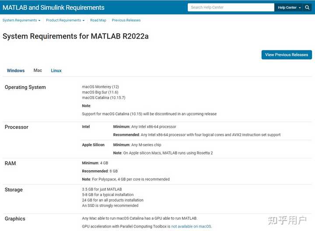This screenshot has width=315, height=231.
Task: Click '5-8 GB for a typical installation'
Action: point(108,195)
